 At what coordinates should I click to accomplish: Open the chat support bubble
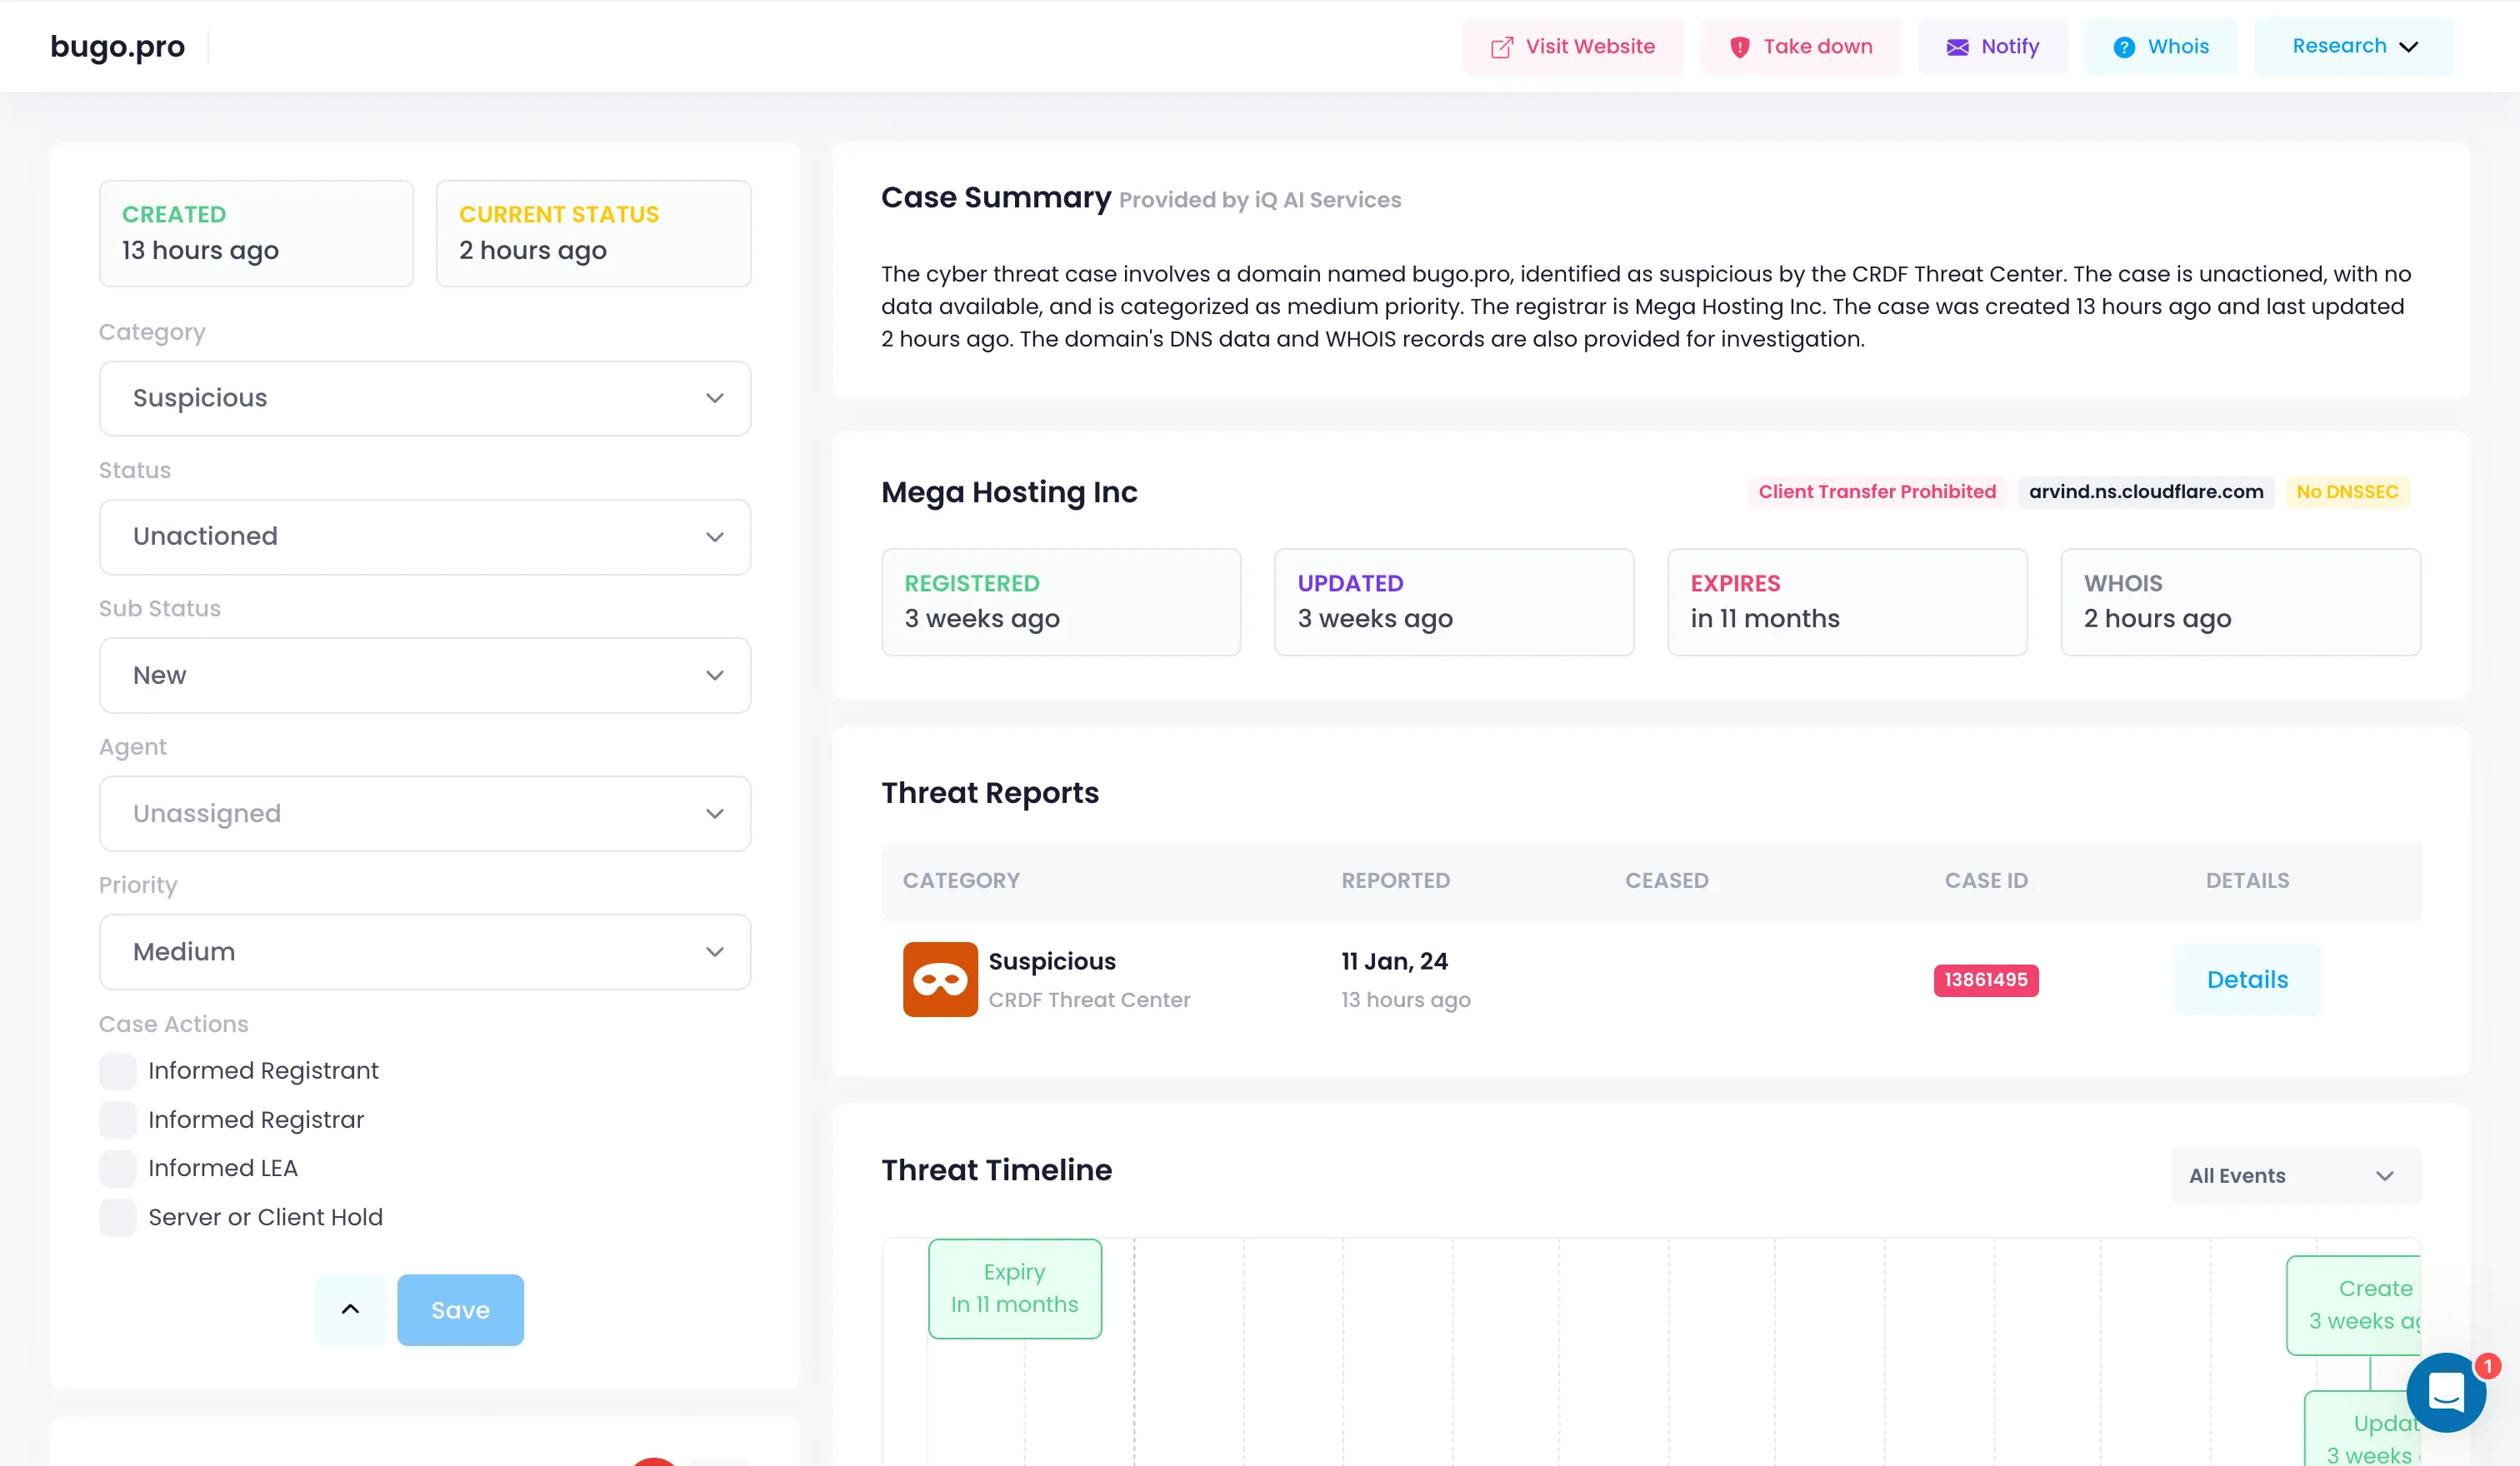(2446, 1391)
